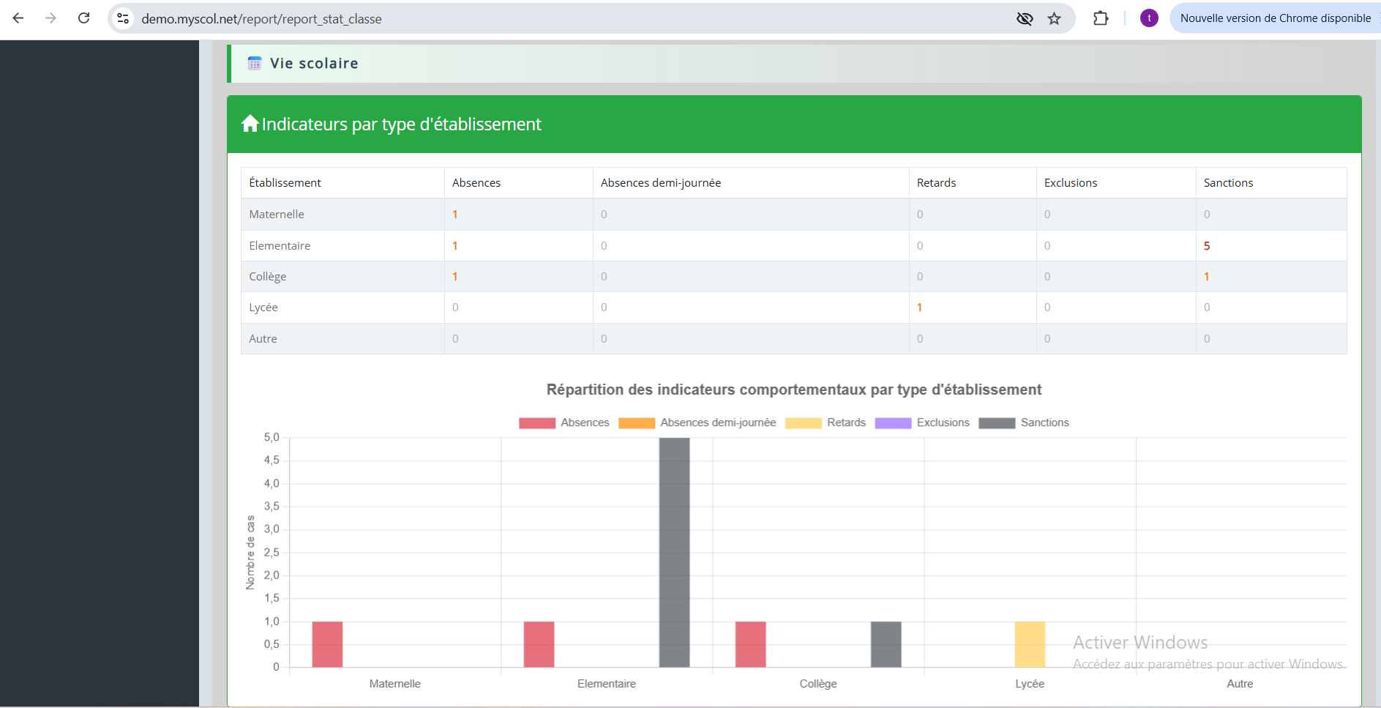Click Elementaire Sanctions value 5
1381x708 pixels.
click(1207, 246)
